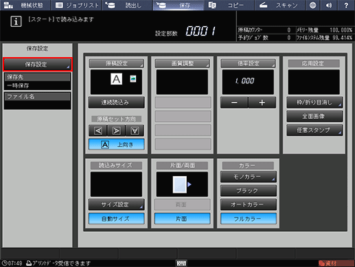Screen dimensions: 355x267
Task: Click the 全面画像 full image button
Action: [314, 116]
